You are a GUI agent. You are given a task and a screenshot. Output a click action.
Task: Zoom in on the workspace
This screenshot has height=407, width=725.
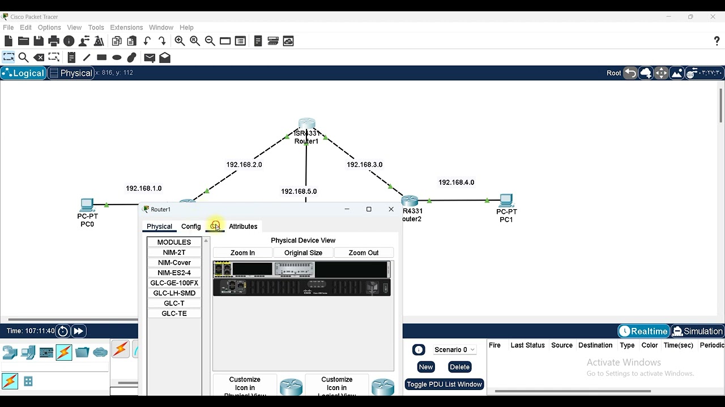pyautogui.click(x=180, y=41)
